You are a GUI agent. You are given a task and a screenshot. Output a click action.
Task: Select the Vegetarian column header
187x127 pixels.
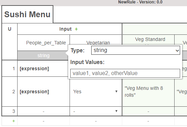pos(98,43)
